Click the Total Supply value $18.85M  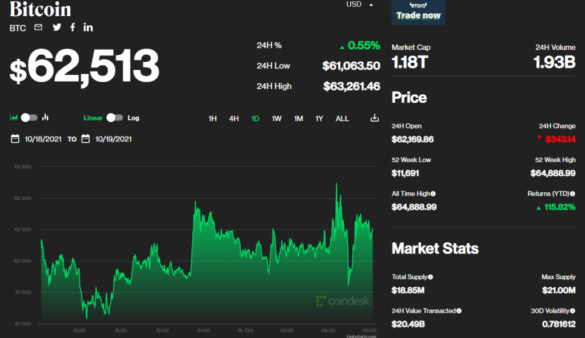[x=408, y=290]
